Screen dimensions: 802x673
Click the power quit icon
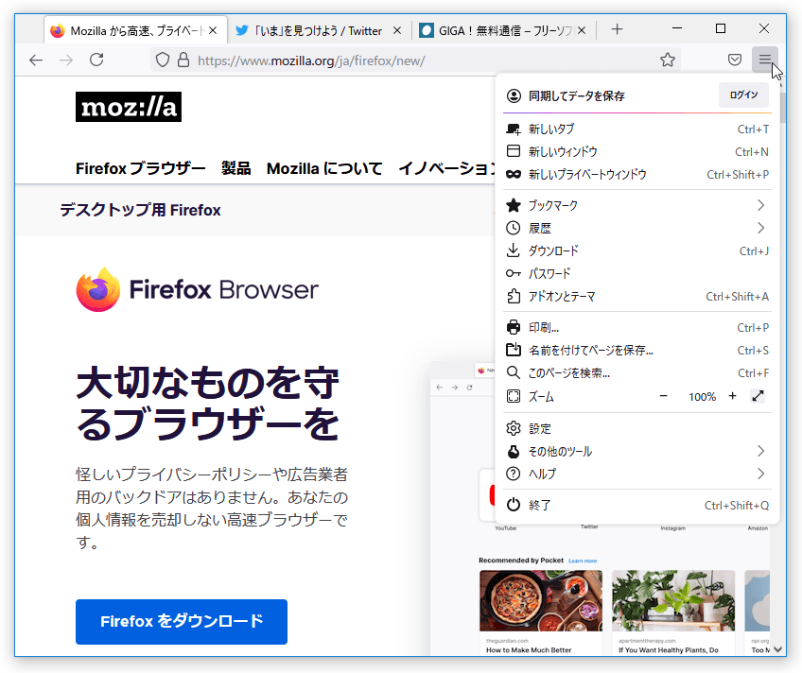(513, 505)
